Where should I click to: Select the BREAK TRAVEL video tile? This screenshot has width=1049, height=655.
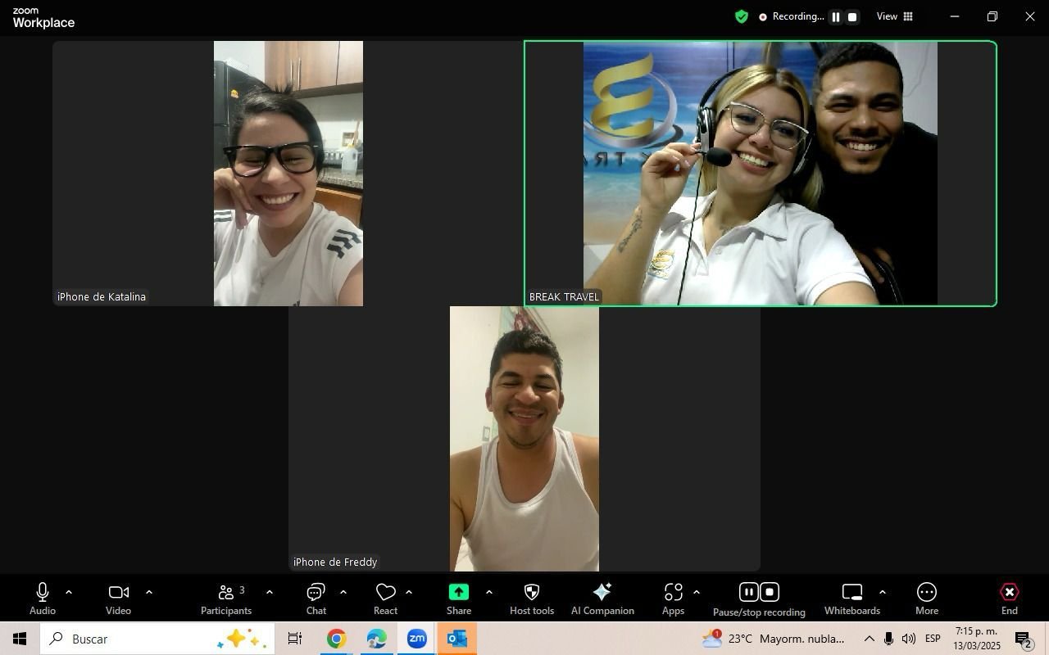point(760,174)
